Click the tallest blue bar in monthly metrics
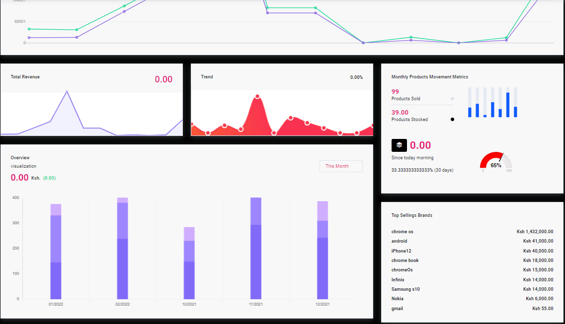565x324 pixels. point(508,105)
